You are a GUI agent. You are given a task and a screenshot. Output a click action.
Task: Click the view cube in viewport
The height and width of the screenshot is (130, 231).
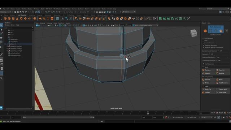point(193,33)
